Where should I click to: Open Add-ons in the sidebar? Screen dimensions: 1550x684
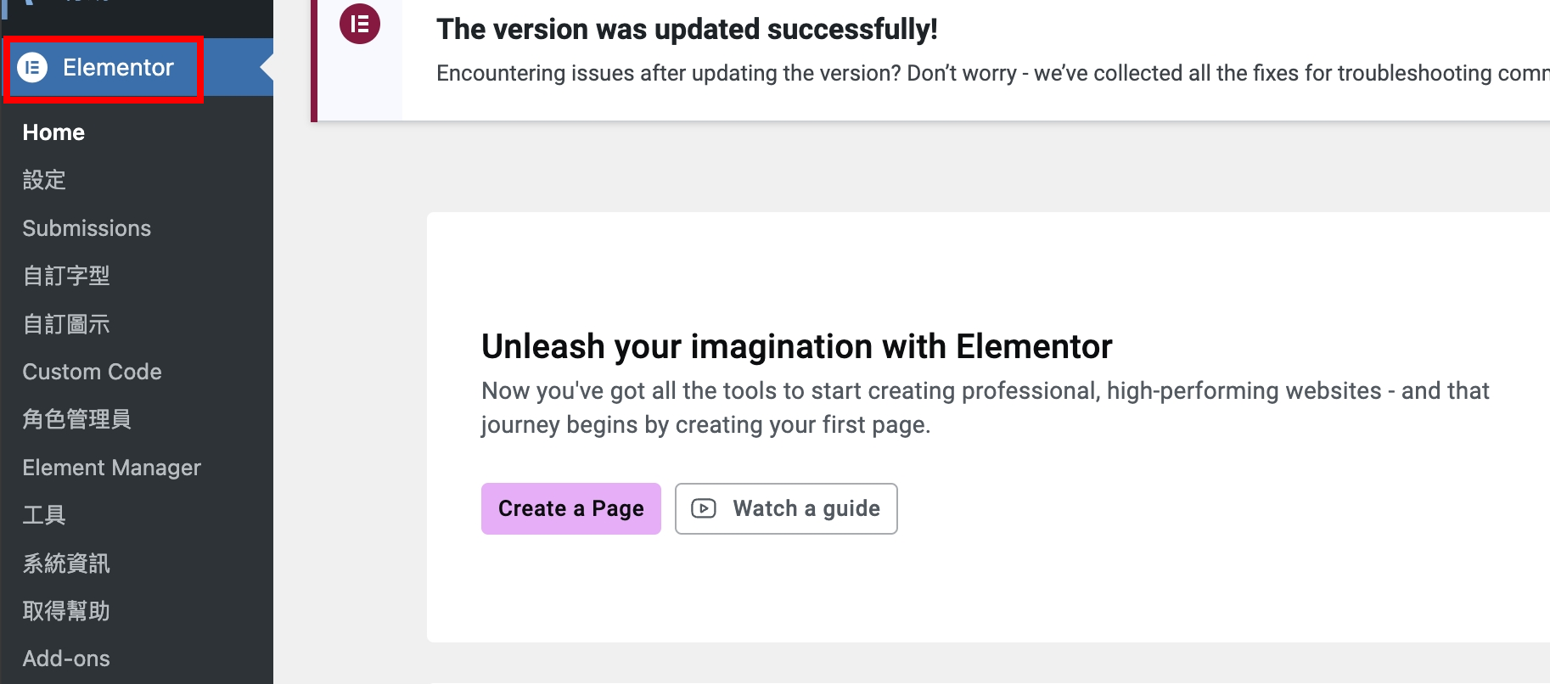(66, 659)
